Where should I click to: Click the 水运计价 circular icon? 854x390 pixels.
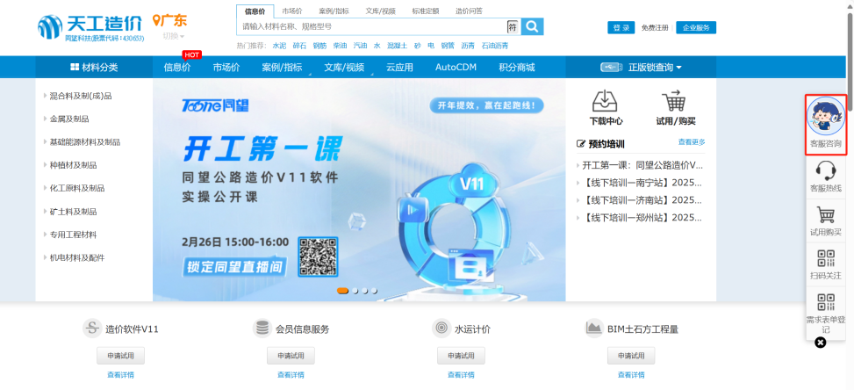coord(441,329)
